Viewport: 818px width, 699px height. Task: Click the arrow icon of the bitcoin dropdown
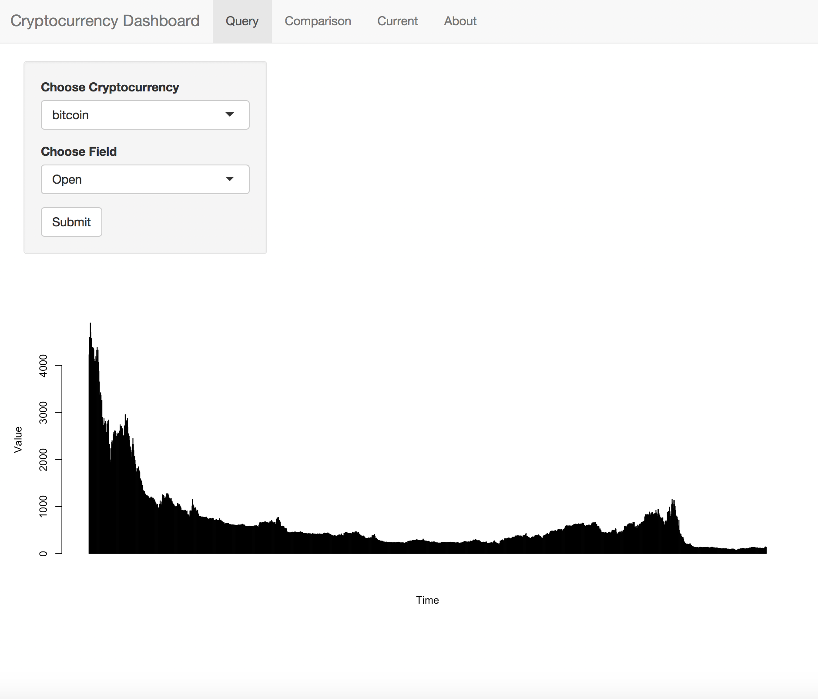coord(230,114)
